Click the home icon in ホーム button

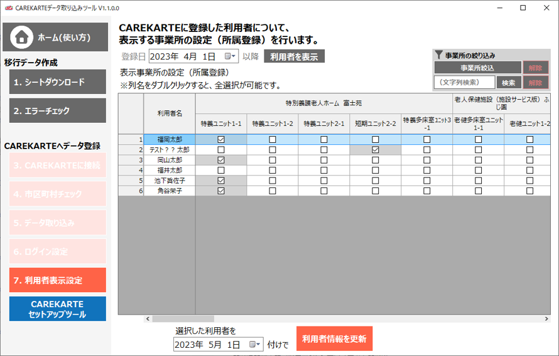coord(21,37)
